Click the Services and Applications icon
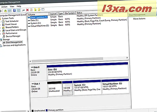Screen dimensions: 157x112 (1, 46)
